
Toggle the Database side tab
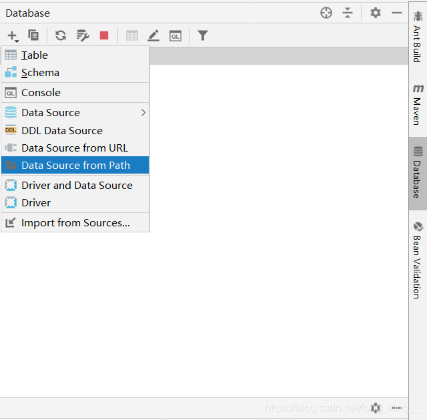click(x=418, y=174)
